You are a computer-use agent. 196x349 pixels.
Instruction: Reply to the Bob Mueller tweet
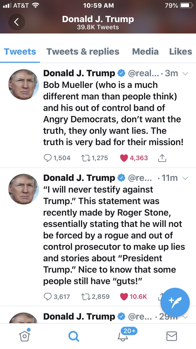47,158
